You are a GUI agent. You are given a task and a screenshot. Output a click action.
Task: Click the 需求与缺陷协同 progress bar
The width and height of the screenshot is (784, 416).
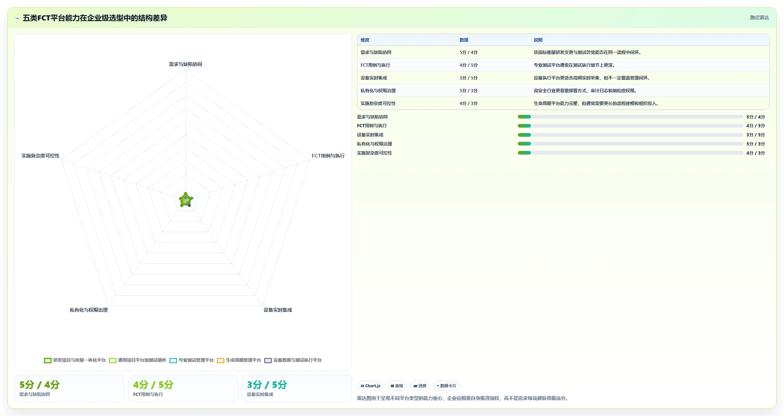pos(630,117)
